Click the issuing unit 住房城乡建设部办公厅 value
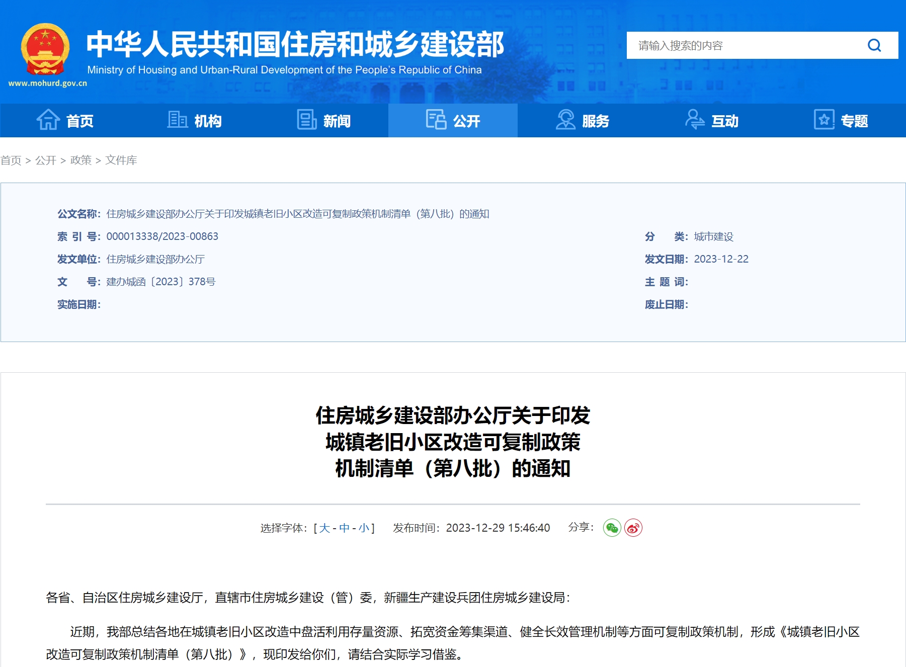906x667 pixels. click(155, 259)
